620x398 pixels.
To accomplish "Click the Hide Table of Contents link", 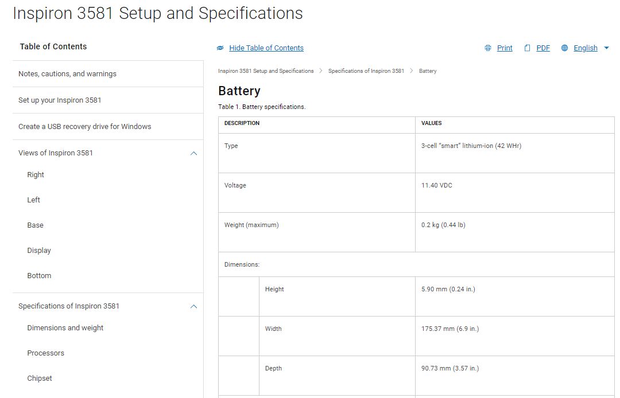I will (x=266, y=48).
